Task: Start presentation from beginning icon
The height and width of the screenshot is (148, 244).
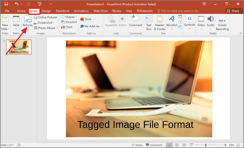Action: point(40,4)
